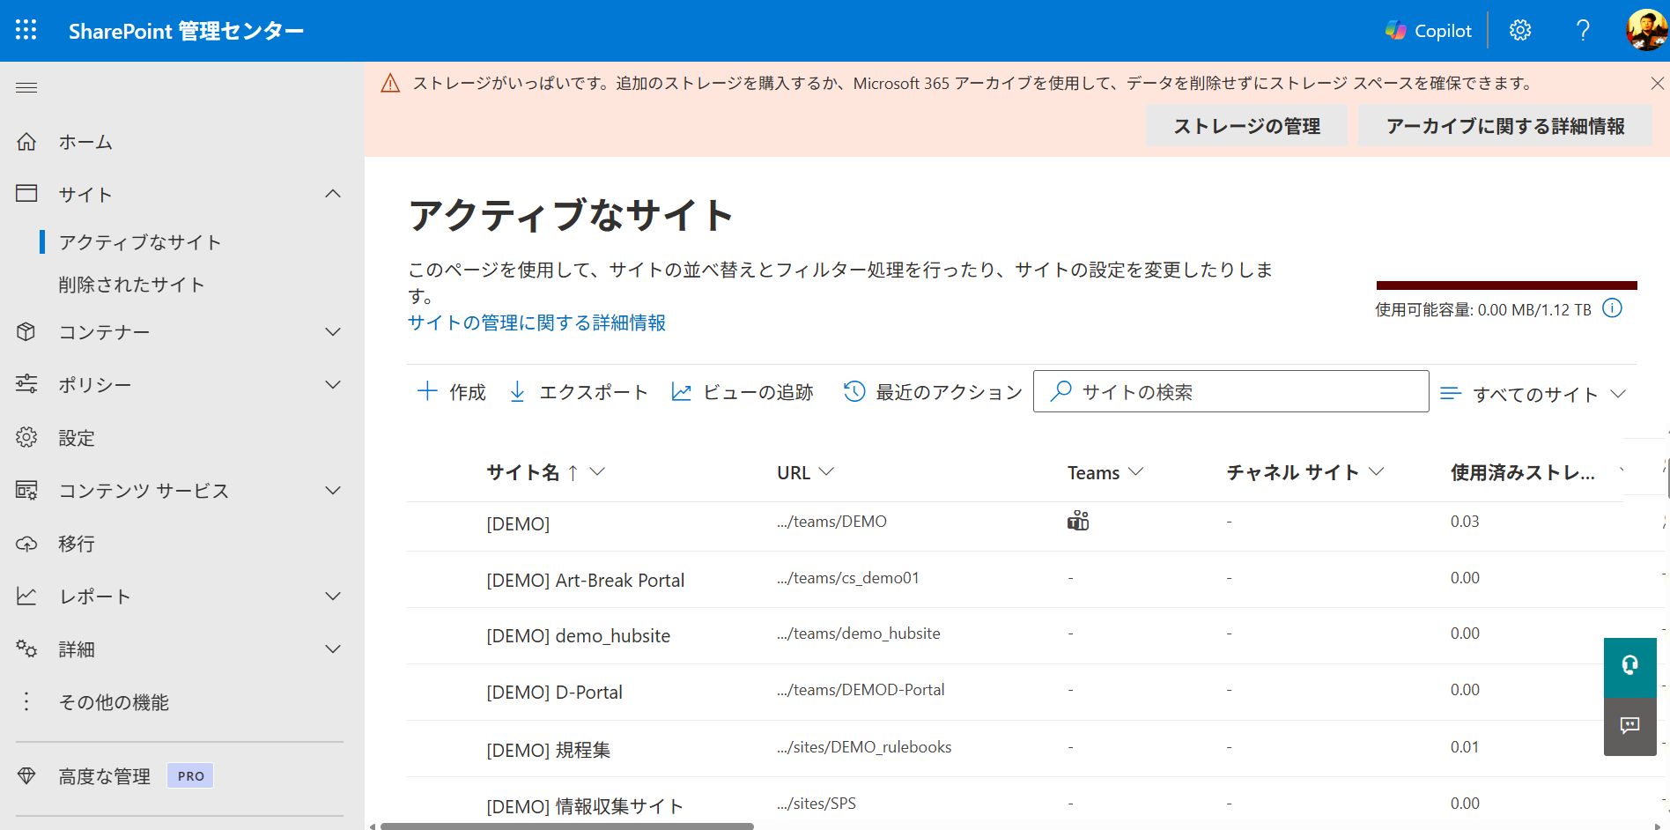Image resolution: width=1670 pixels, height=830 pixels.
Task: Click the storage info circle icon
Action: click(1612, 308)
